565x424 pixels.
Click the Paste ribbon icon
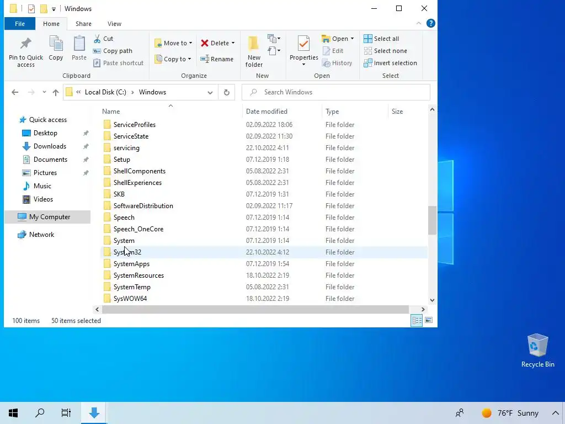pos(79,48)
